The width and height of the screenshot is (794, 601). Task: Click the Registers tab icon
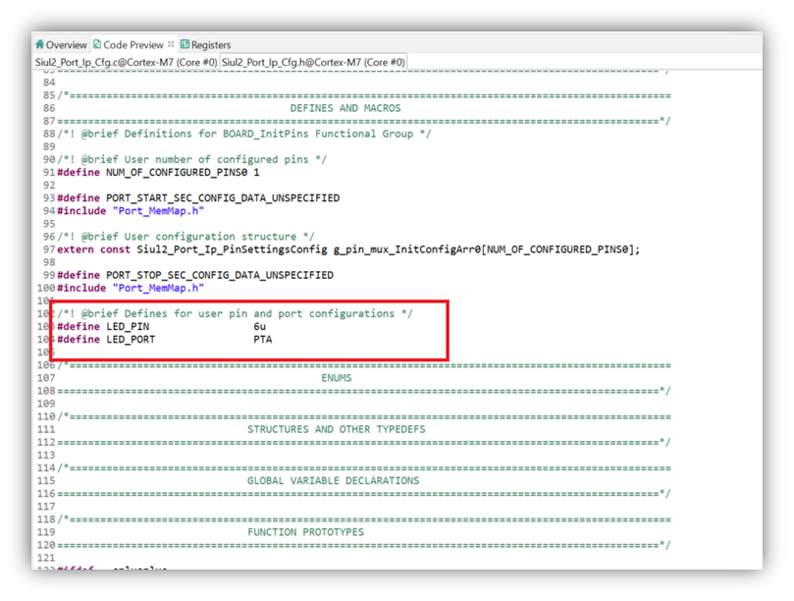(x=185, y=44)
